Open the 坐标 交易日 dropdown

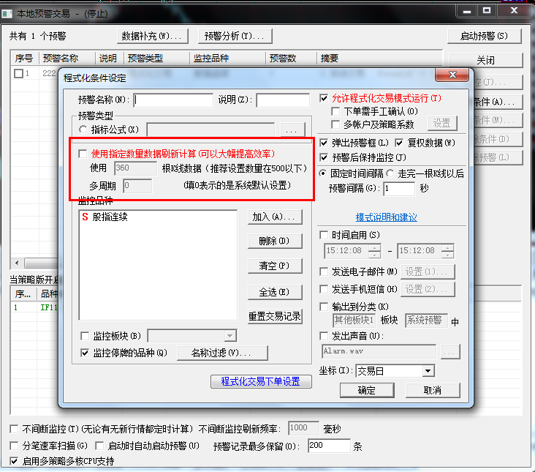(428, 371)
